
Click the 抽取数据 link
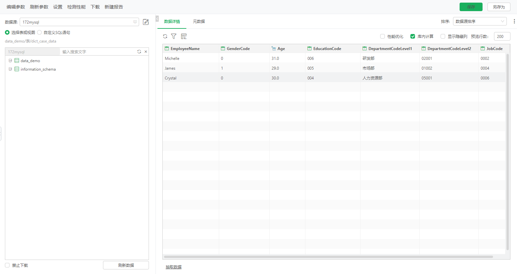(x=174, y=267)
